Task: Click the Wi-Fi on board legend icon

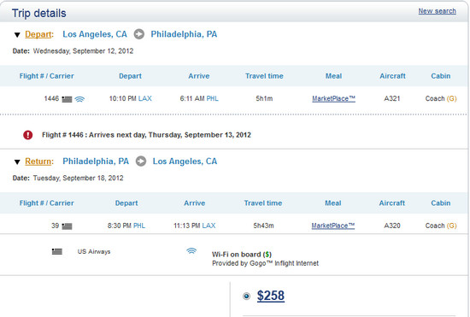Action: (191, 251)
